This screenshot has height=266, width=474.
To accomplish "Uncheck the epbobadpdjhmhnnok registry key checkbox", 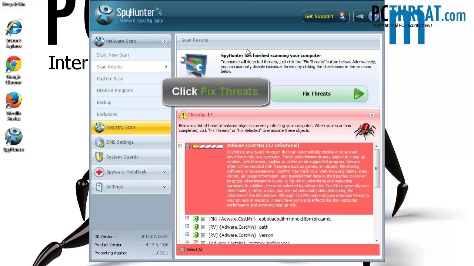I will click(x=203, y=219).
